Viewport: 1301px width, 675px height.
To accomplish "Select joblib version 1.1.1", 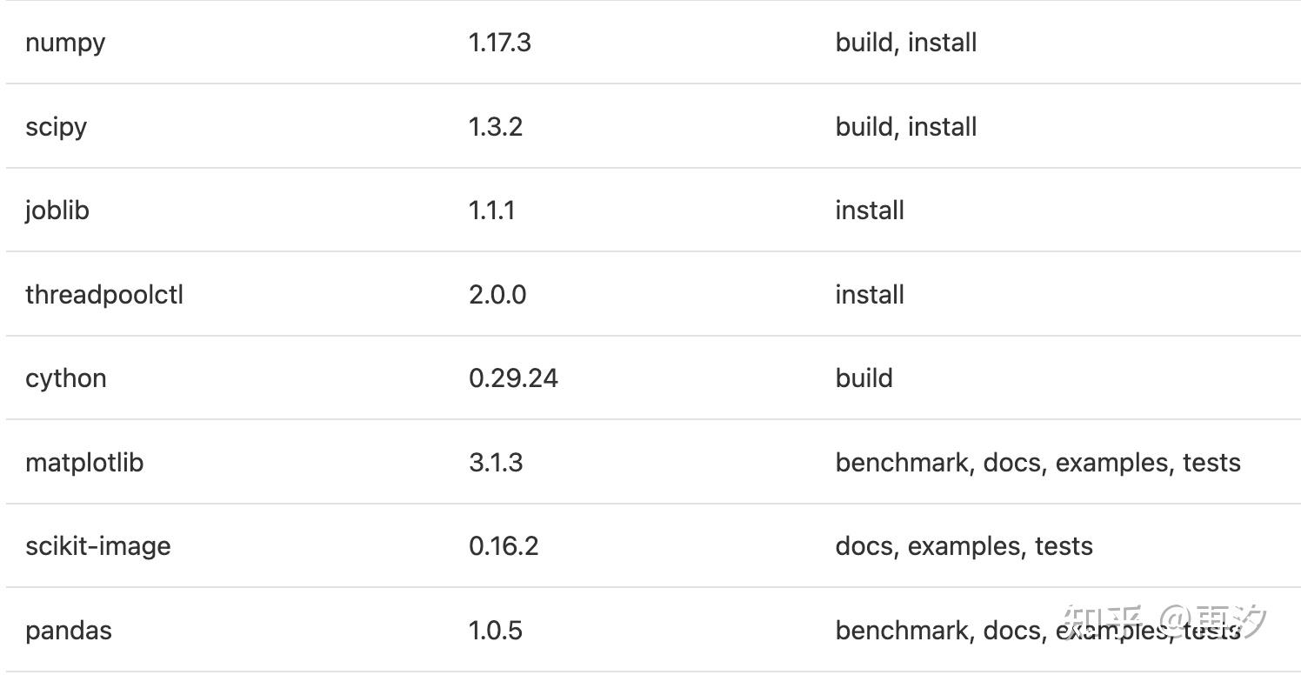I will pos(491,211).
